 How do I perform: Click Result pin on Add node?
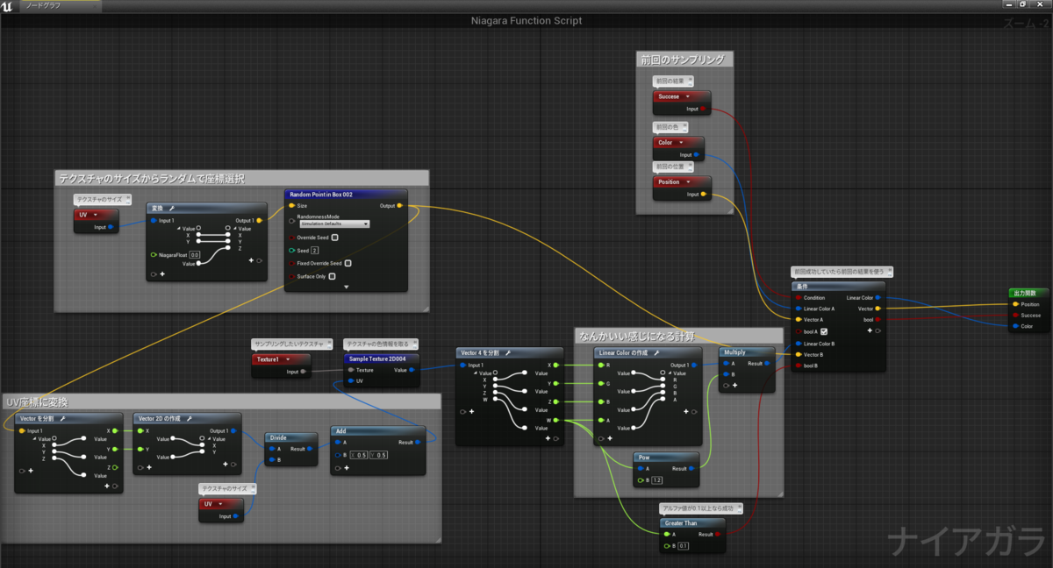[419, 443]
